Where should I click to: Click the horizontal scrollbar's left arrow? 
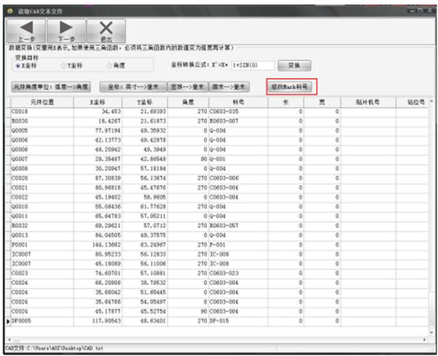point(10,340)
